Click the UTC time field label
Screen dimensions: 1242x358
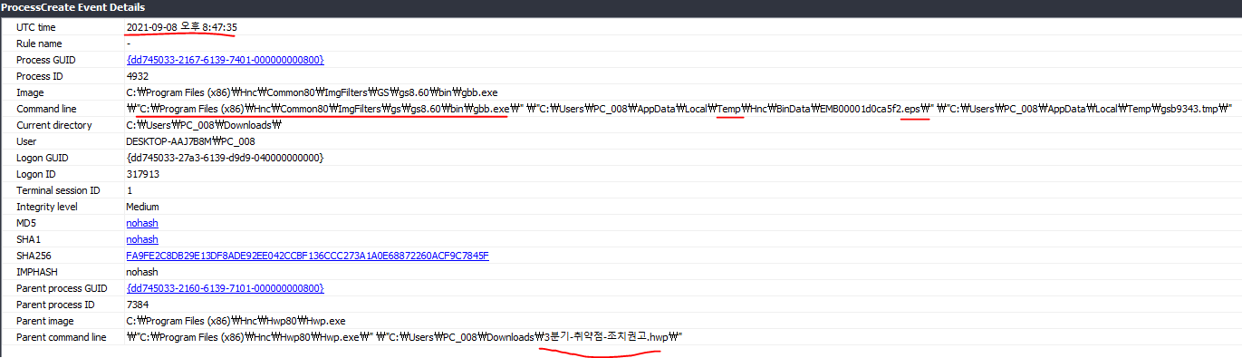point(36,27)
